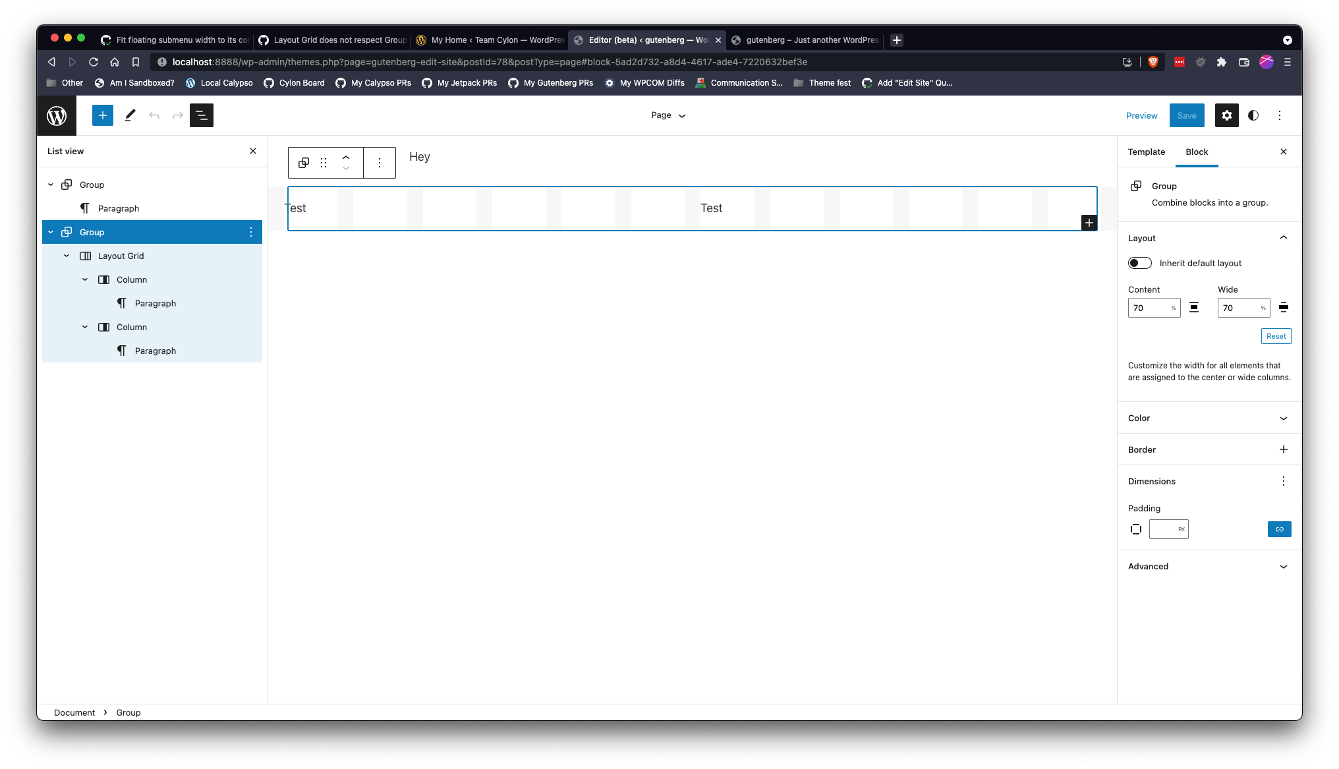Viewport: 1339px width, 769px height.
Task: Click the padding link-values toggle button
Action: pos(1279,528)
